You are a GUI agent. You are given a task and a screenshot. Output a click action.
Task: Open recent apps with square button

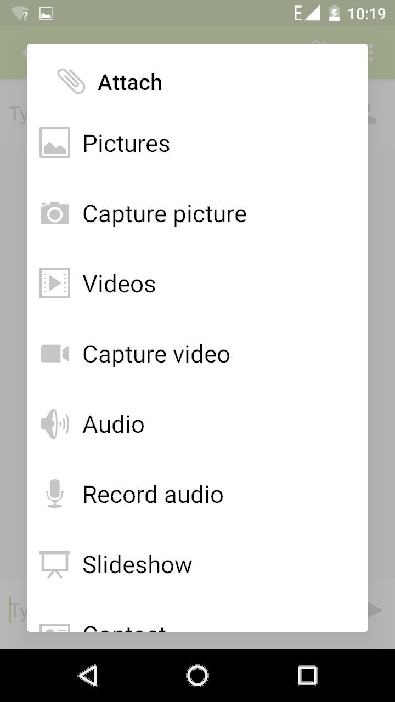(x=307, y=676)
